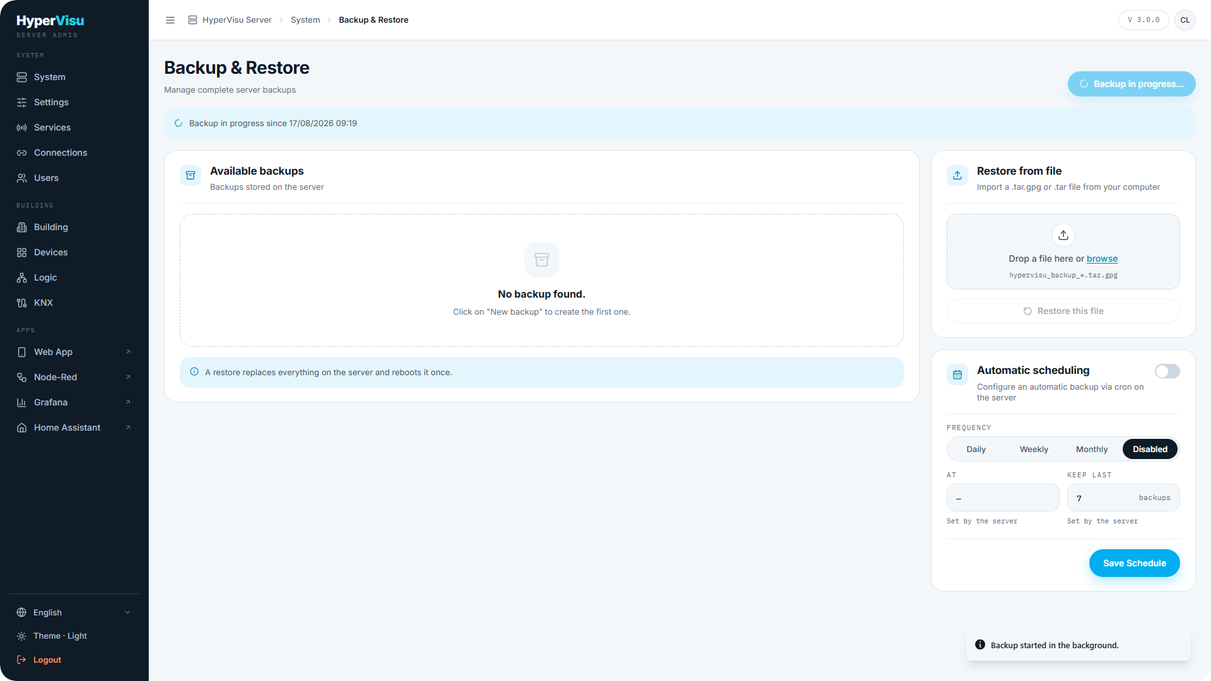This screenshot has height=681, width=1211.
Task: Open Connections in the sidebar
Action: [74, 153]
